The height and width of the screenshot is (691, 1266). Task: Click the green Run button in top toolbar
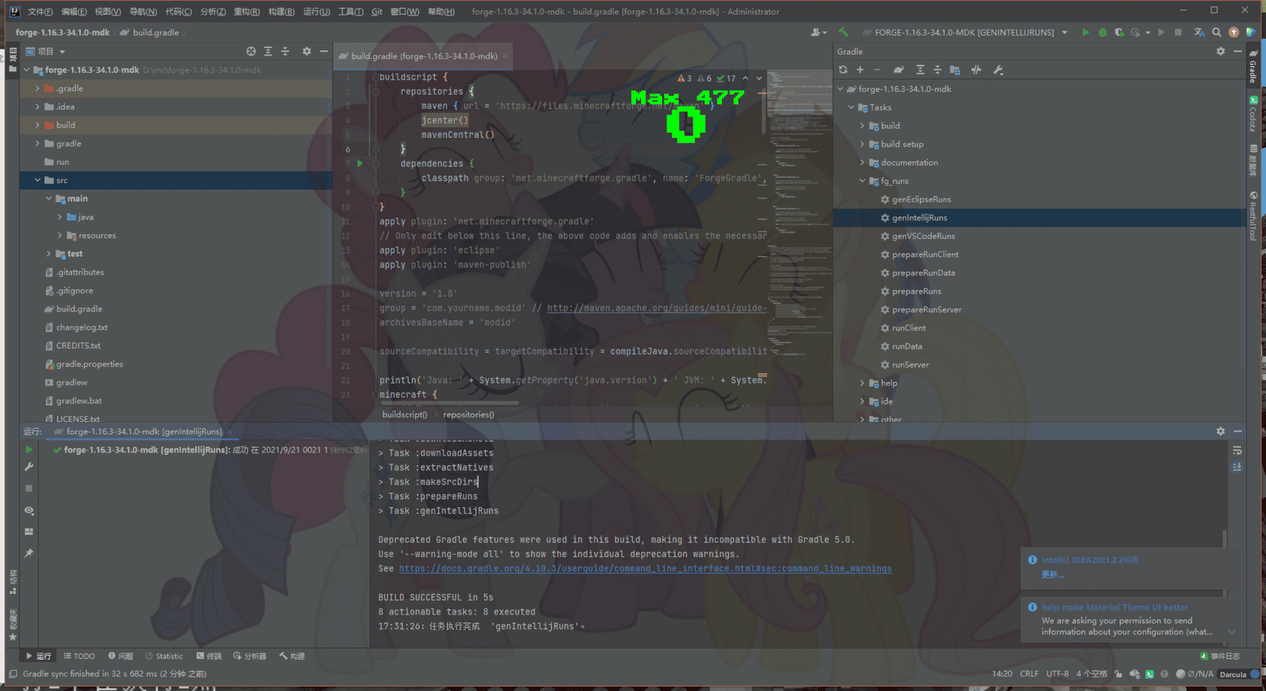[x=1085, y=33]
